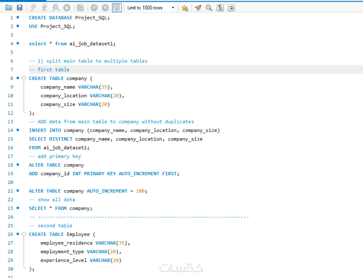Toggle the auto-commit mode icon

(x=117, y=8)
